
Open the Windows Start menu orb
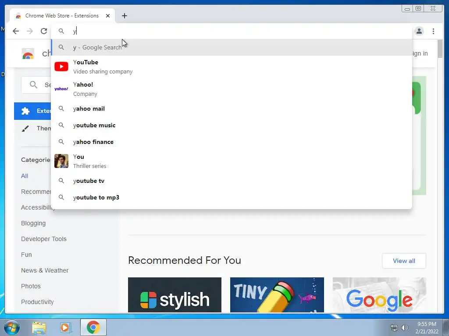coord(12,327)
